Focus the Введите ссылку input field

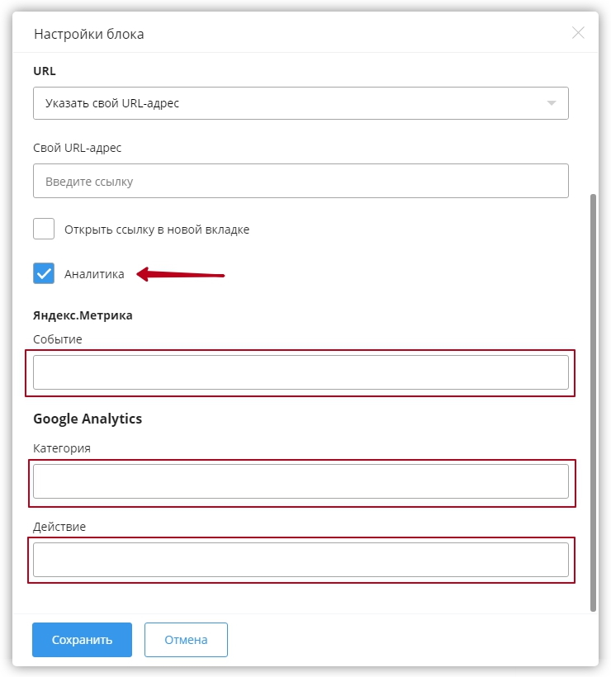click(x=301, y=181)
